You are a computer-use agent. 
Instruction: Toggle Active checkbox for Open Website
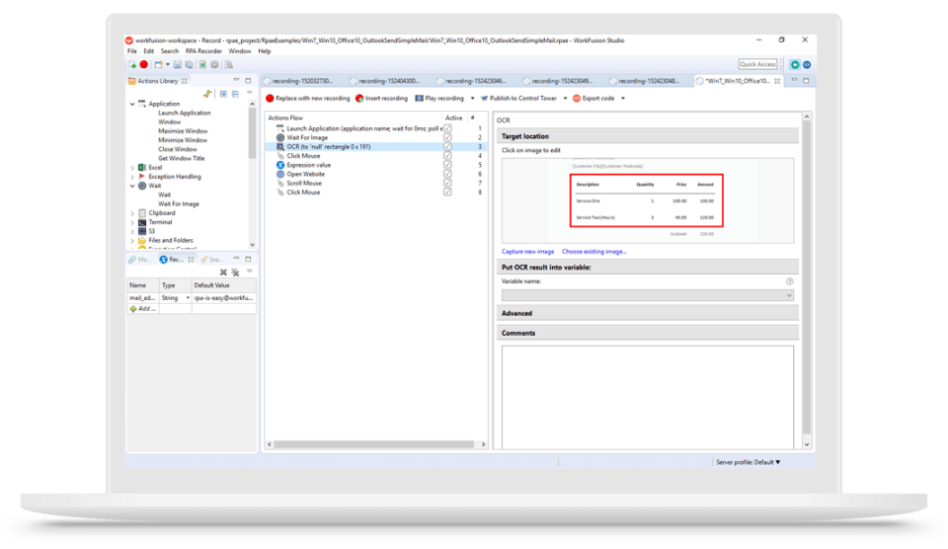click(447, 174)
